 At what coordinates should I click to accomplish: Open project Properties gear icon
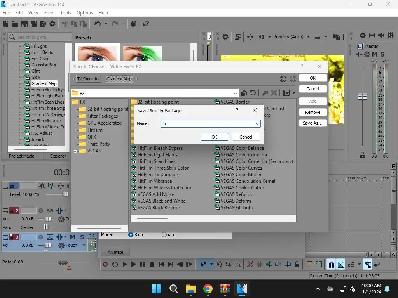coord(52,24)
